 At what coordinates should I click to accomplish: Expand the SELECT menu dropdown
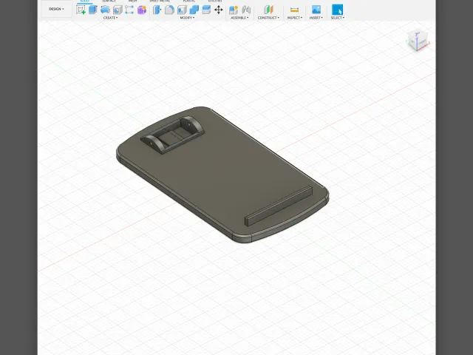pos(337,18)
